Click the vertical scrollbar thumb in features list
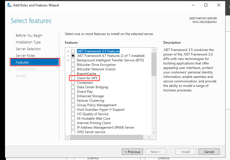Viewport: 230px width, 160px height. pyautogui.click(x=154, y=64)
